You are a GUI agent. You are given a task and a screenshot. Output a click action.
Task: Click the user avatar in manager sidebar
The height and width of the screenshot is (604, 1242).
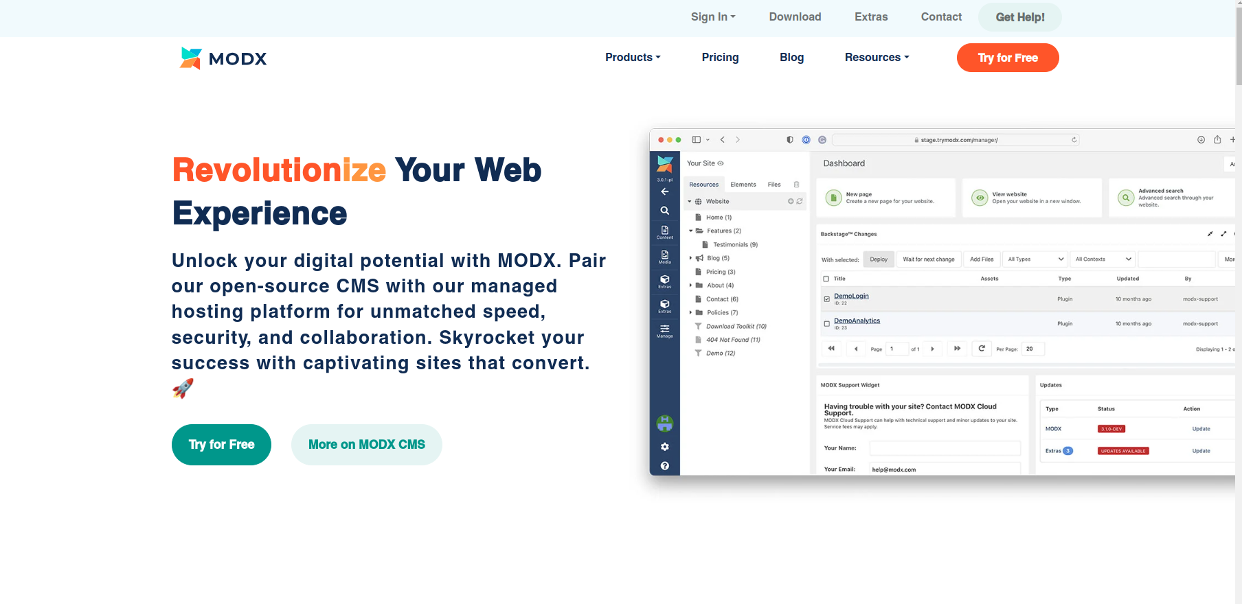point(664,423)
